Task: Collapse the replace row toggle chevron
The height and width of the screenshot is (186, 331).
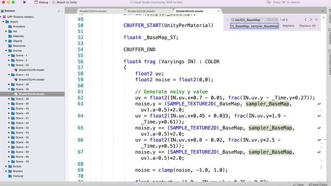Action: (x=227, y=20)
